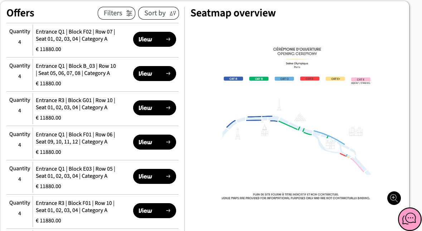Select the CAT D red legend swatch
The width and height of the screenshot is (422, 231).
coord(310,79)
